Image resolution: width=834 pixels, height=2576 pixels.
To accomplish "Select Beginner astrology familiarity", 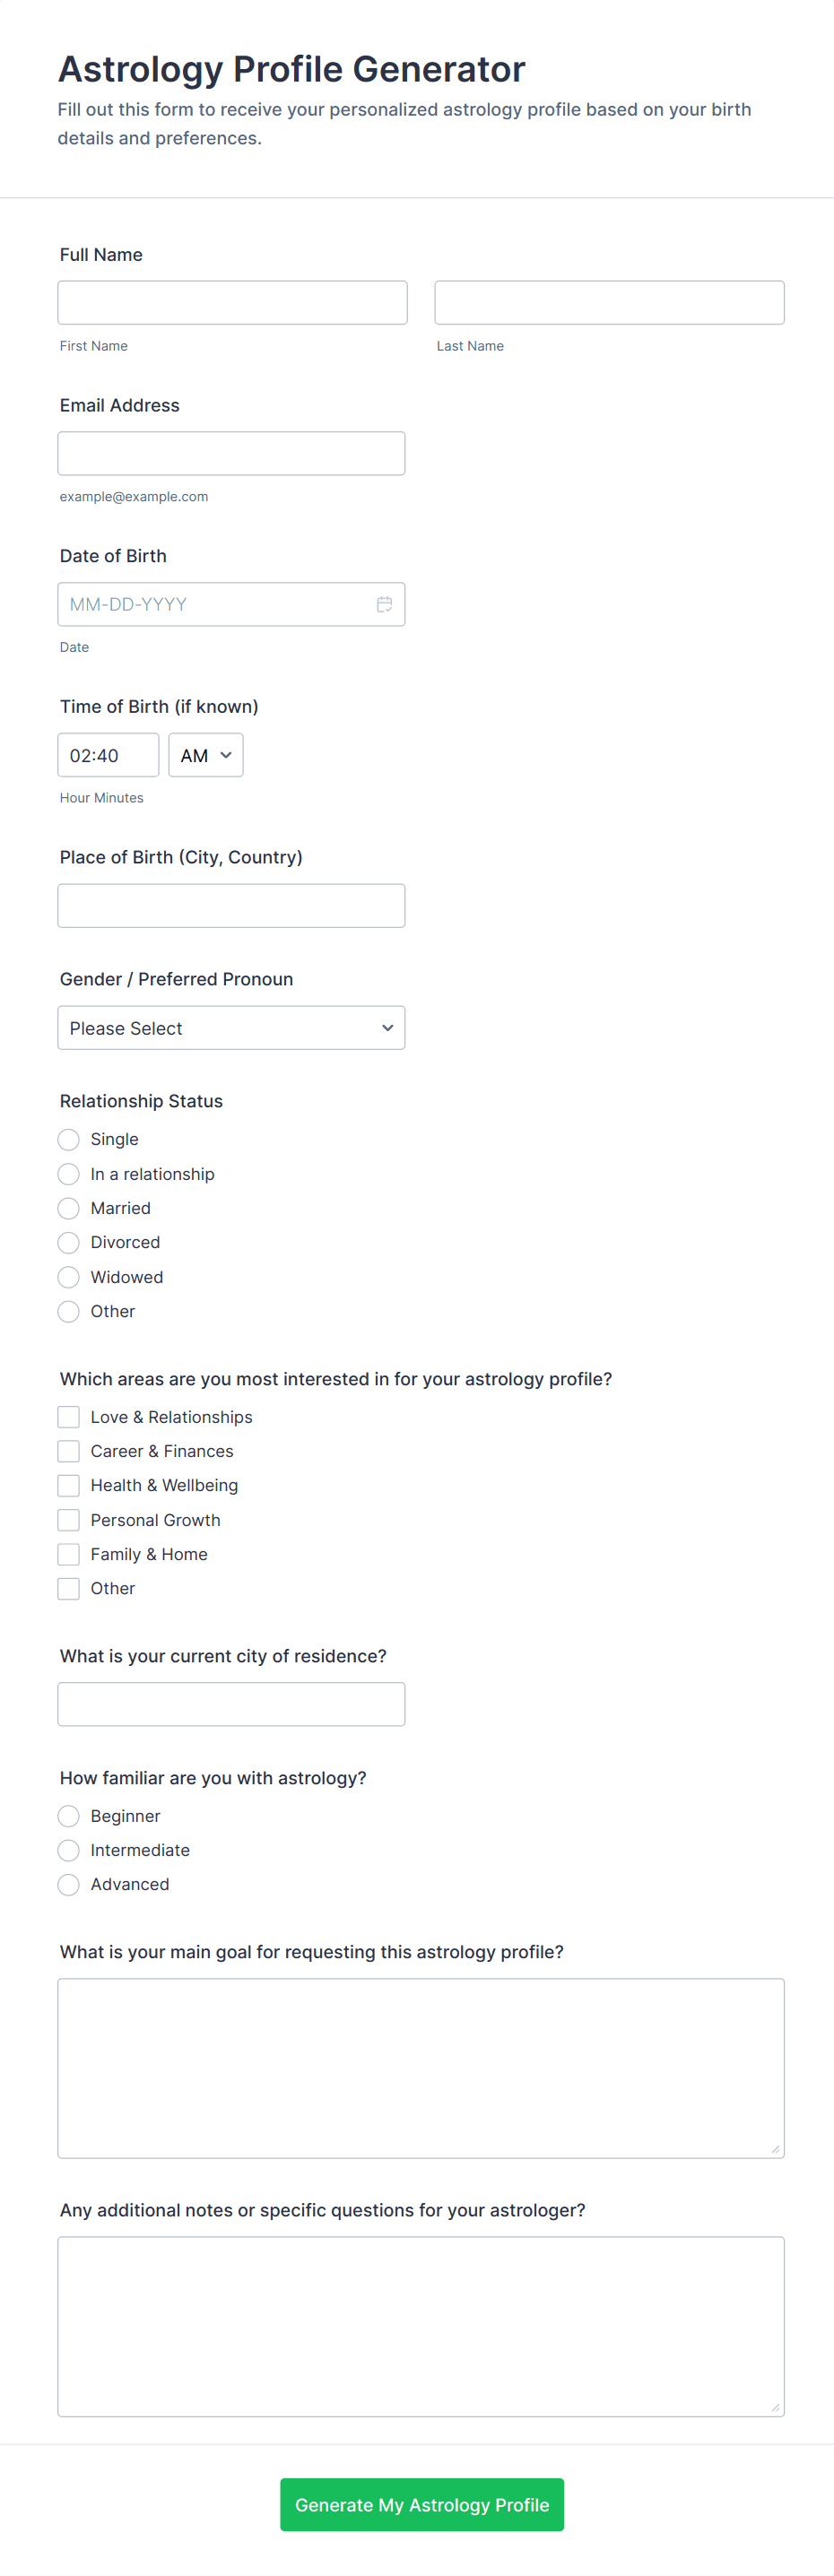I will click(x=69, y=1816).
